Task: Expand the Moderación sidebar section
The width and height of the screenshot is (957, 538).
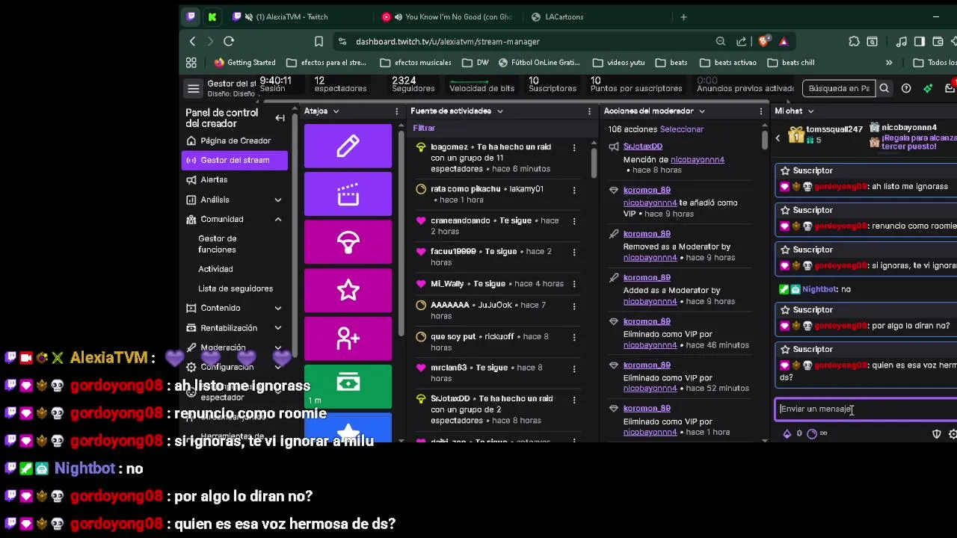Action: (278, 347)
